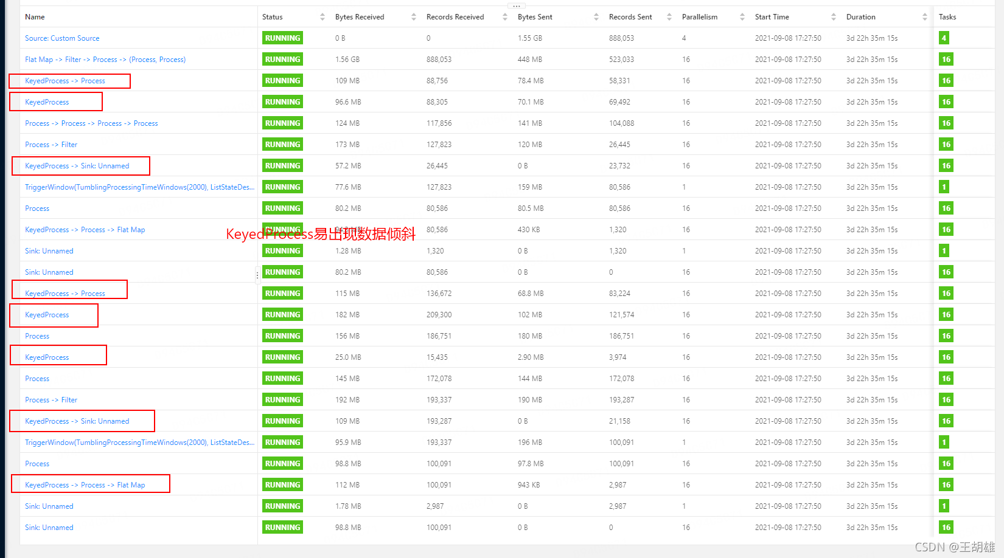Open the KeyedProcess row with 25.0 MB received
This screenshot has height=558, width=1004.
pyautogui.click(x=47, y=357)
